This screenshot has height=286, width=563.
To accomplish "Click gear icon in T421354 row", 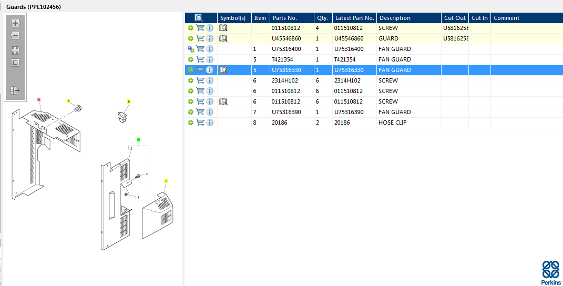I will [x=191, y=59].
